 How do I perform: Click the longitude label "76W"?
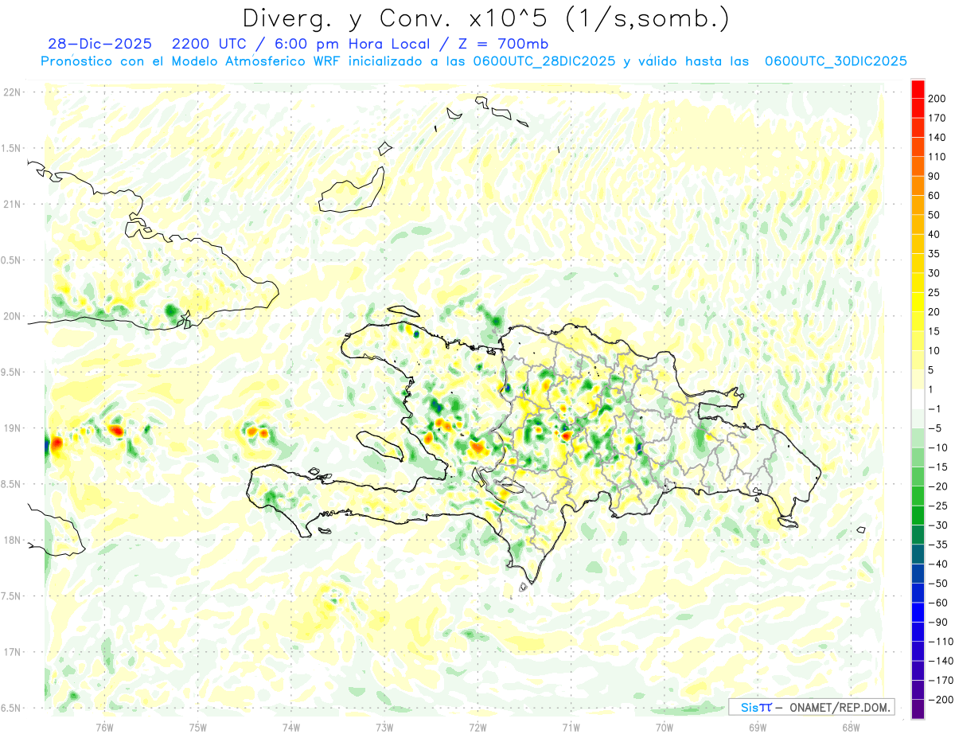click(104, 728)
